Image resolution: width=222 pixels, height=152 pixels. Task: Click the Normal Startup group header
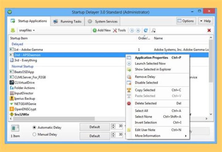[23, 66]
